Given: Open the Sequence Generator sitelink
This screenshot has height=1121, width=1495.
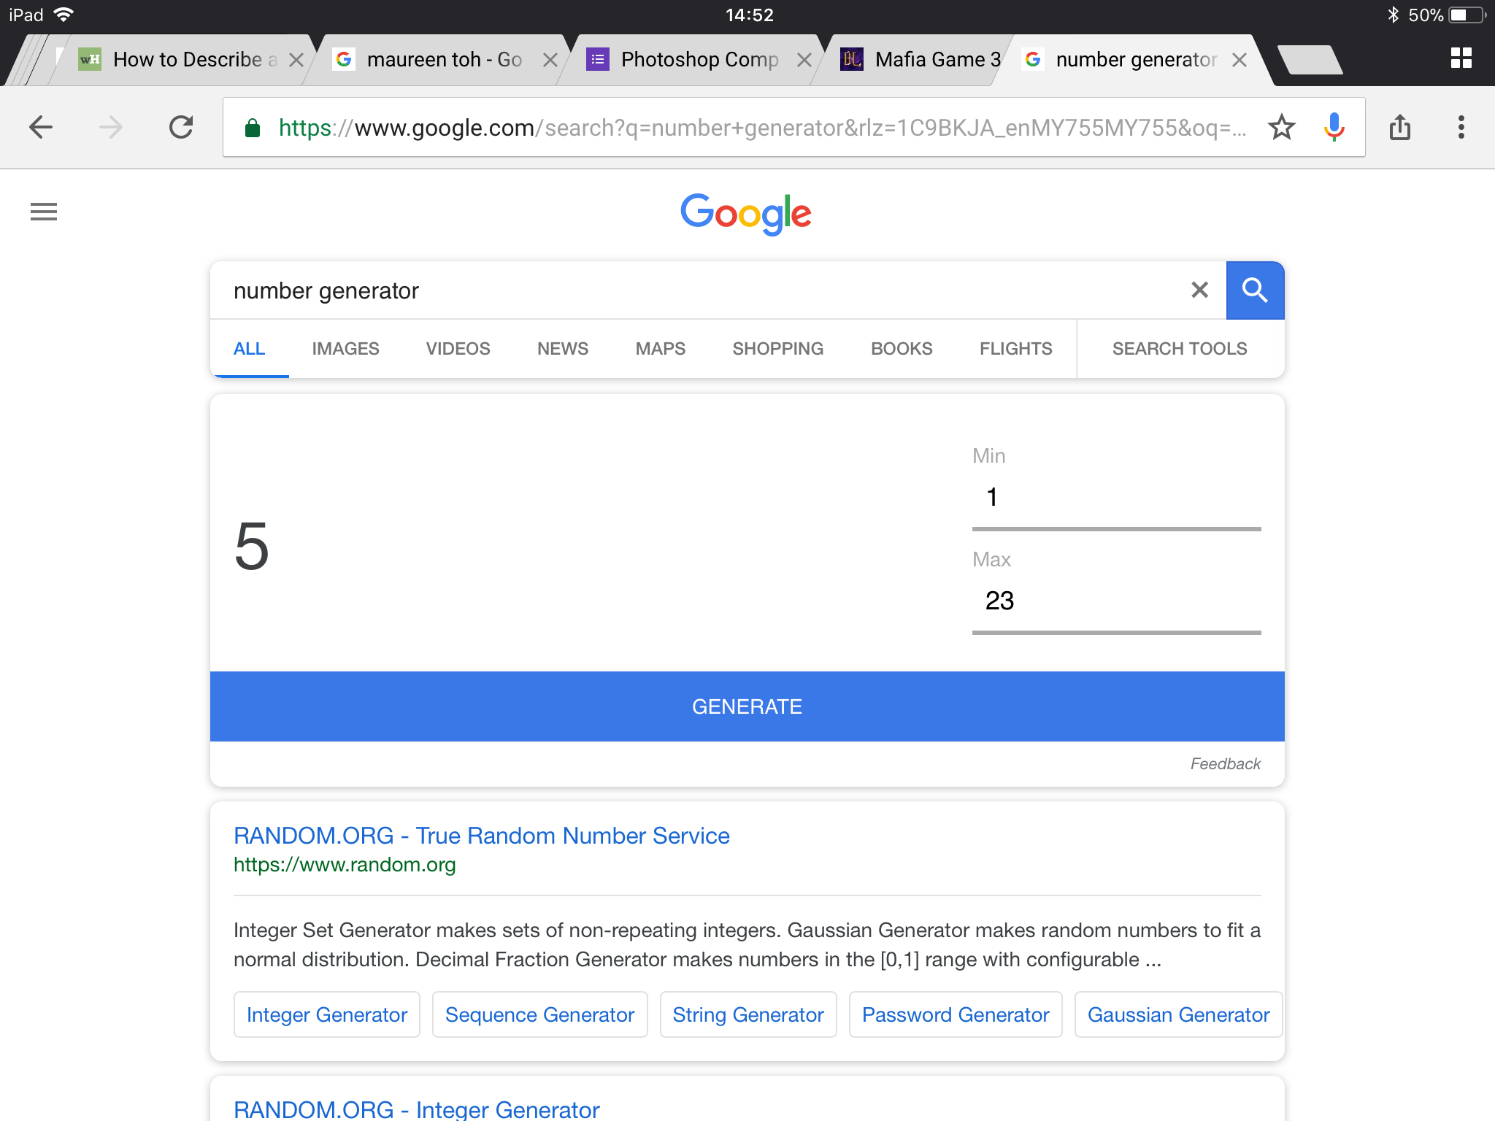Looking at the screenshot, I should pyautogui.click(x=539, y=1014).
